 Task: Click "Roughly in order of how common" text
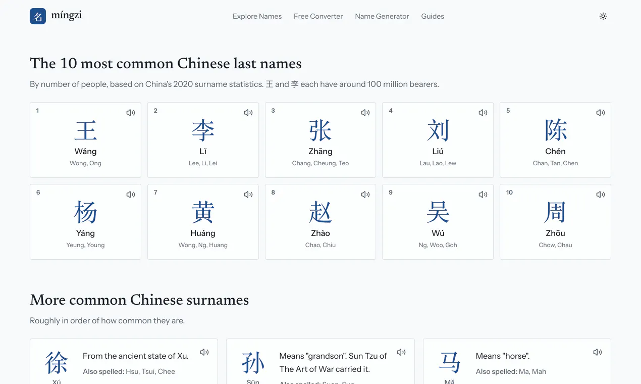[108, 321]
